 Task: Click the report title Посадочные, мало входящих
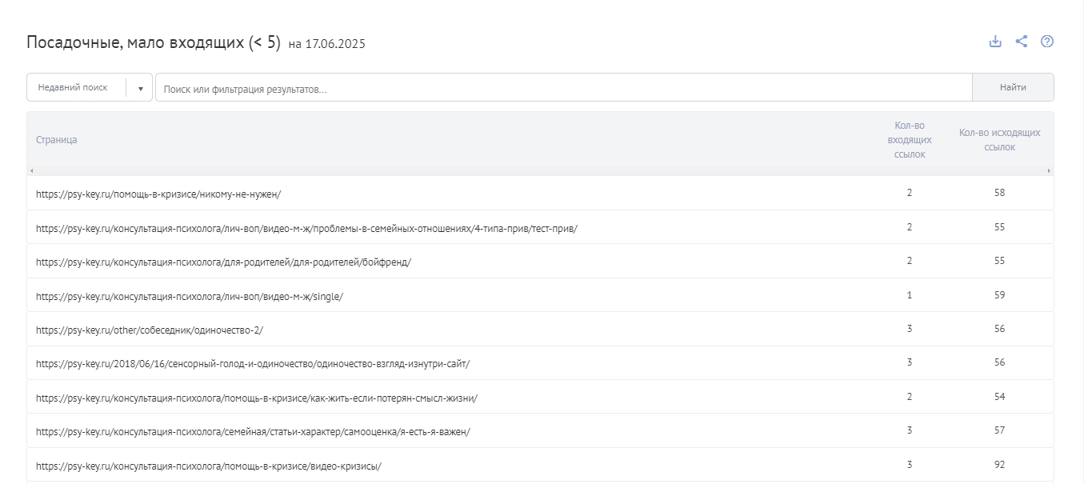pos(154,42)
